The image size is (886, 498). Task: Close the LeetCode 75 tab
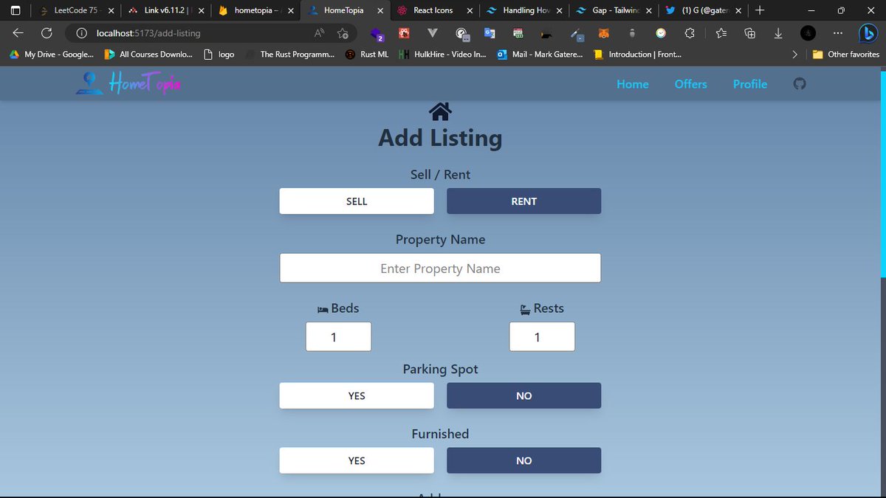click(x=111, y=11)
